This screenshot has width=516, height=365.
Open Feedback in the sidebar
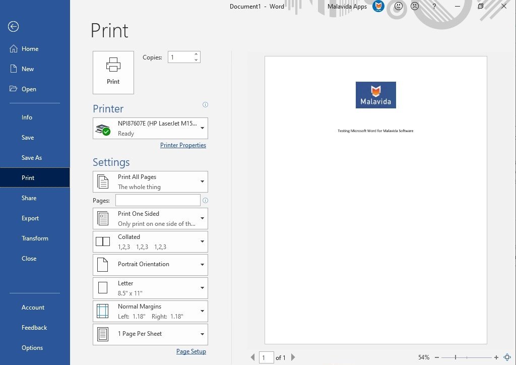(35, 328)
